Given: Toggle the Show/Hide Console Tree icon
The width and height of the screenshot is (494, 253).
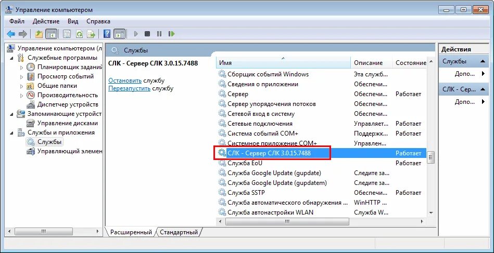Looking at the screenshot, I should click(x=51, y=34).
